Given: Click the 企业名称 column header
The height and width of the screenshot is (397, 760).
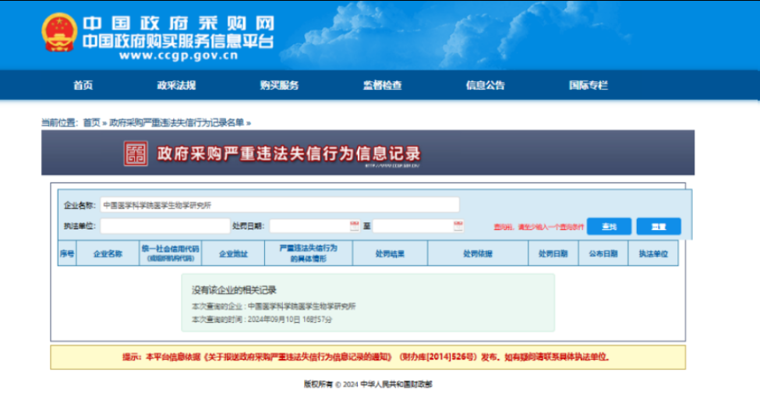Looking at the screenshot, I should coord(108,253).
